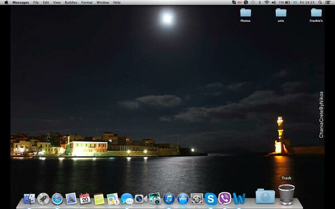Click keyboard input flag in menu bar
This screenshot has width=335, height=209.
[x=295, y=3]
